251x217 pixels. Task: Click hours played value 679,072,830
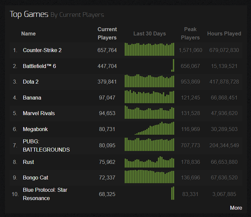point(224,50)
